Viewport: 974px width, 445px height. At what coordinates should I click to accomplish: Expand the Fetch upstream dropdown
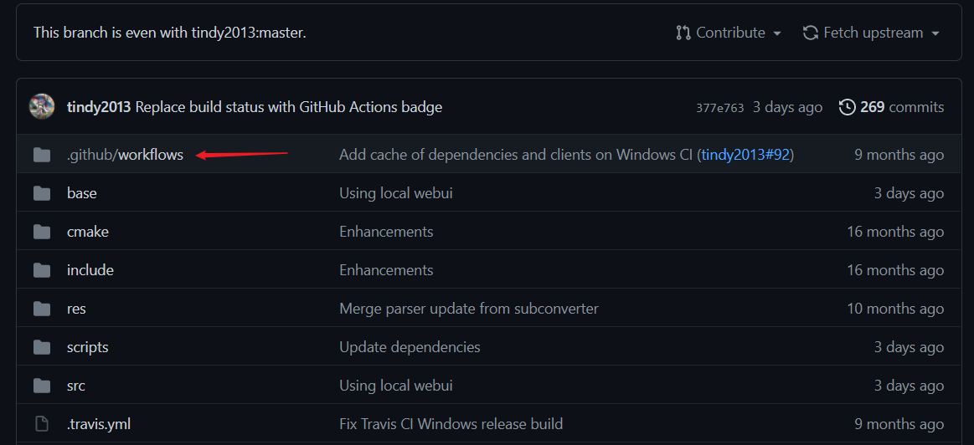(x=871, y=33)
